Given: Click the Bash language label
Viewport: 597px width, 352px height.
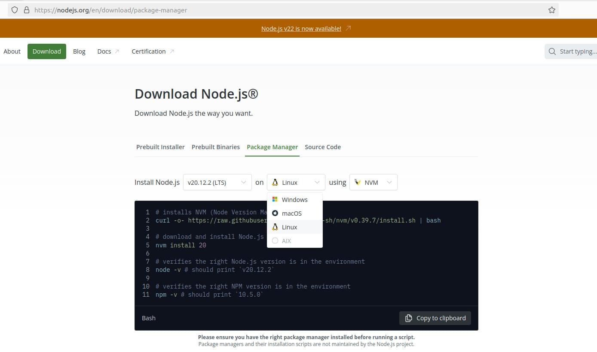Looking at the screenshot, I should [x=149, y=318].
